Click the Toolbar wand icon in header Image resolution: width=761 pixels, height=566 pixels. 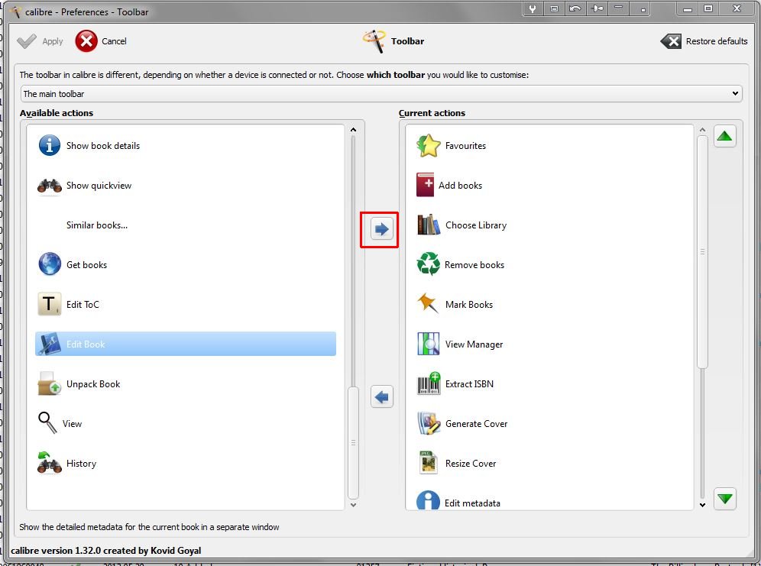(374, 41)
